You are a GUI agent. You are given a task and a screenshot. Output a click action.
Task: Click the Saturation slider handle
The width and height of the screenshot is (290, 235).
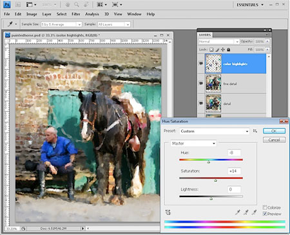coord(215,180)
